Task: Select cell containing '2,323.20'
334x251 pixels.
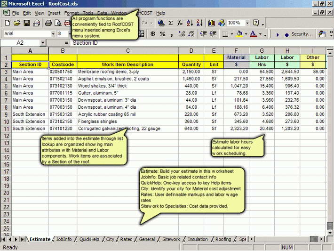Action: click(236, 129)
